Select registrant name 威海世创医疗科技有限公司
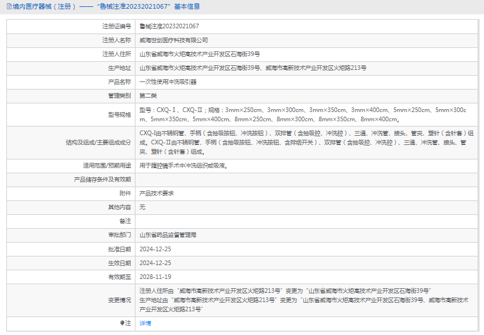The width and height of the screenshot is (484, 335). point(174,40)
